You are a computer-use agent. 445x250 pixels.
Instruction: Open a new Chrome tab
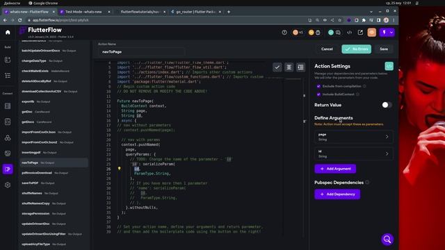click(229, 12)
